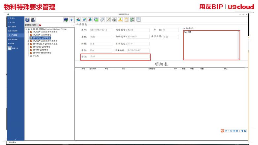Click the 零件类型 input field
The image size is (258, 145).
point(138,44)
